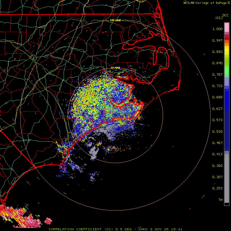Pick the periwinkle colorbar segment near 0.760
The width and height of the screenshot is (231, 231).
coord(227,81)
